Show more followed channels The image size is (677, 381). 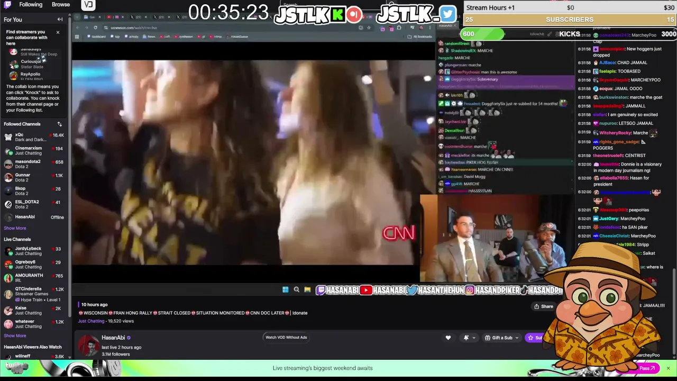pos(15,228)
